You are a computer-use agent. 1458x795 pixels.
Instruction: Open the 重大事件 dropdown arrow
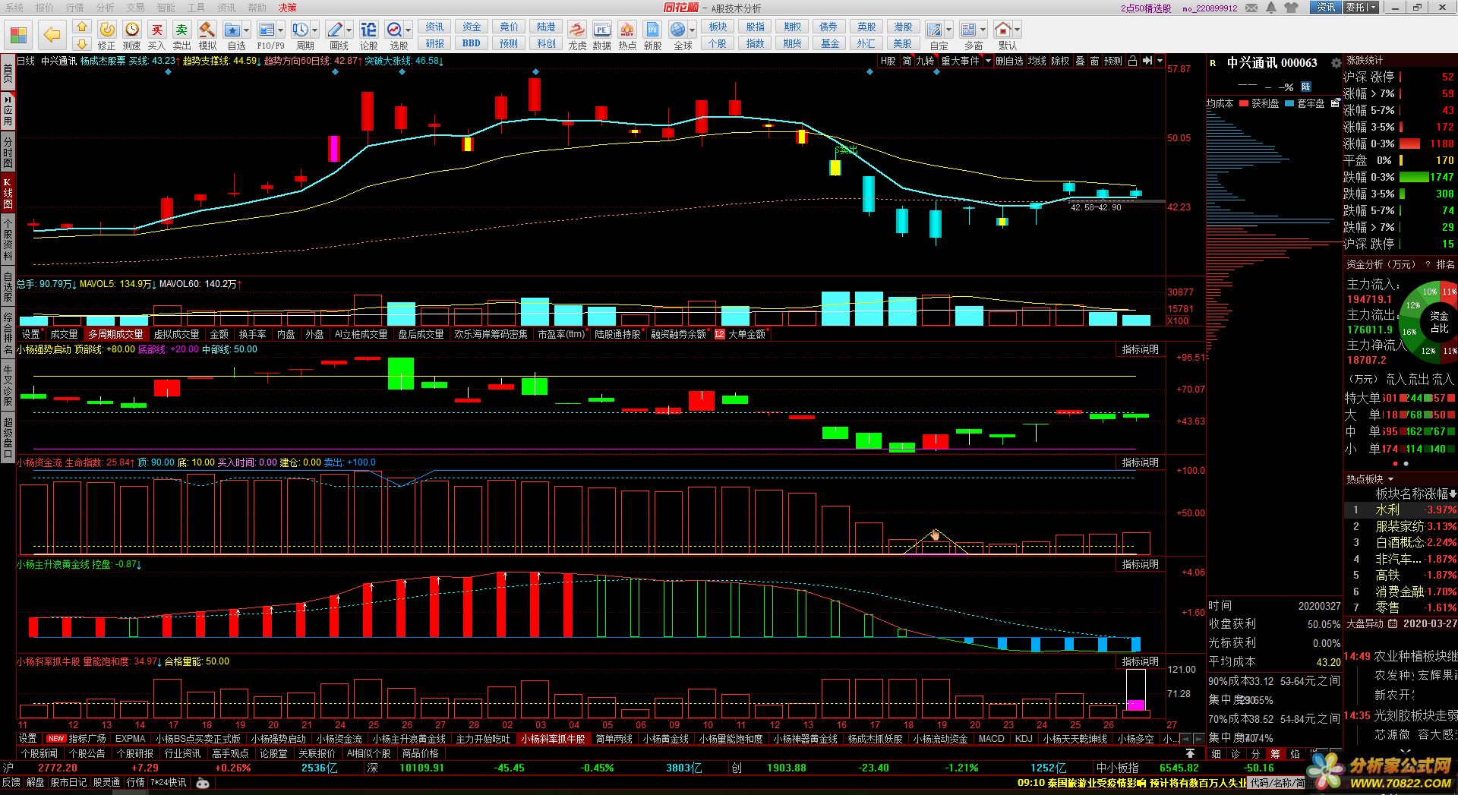click(988, 61)
